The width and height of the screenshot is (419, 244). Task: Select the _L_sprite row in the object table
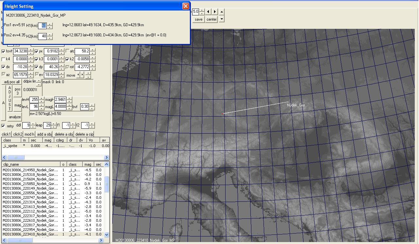[55, 146]
